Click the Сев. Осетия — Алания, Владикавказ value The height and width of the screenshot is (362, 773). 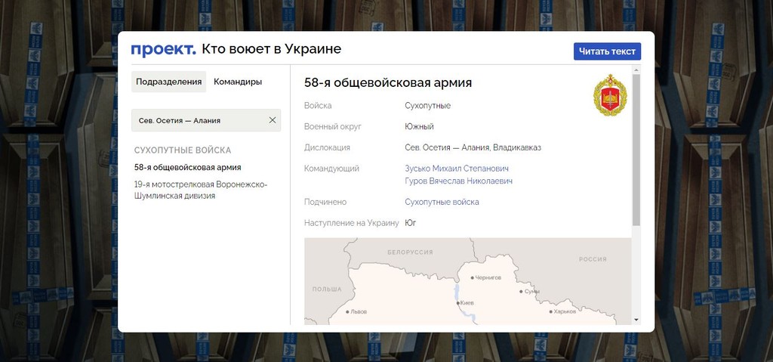[x=473, y=147]
